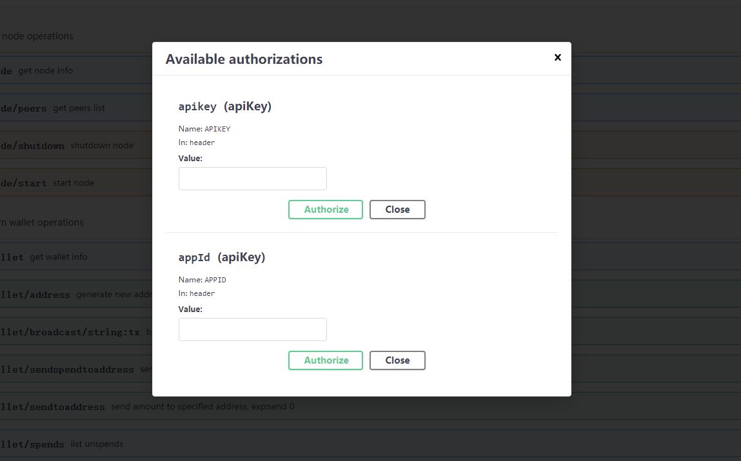Click the Name: APIKEY text

click(204, 129)
